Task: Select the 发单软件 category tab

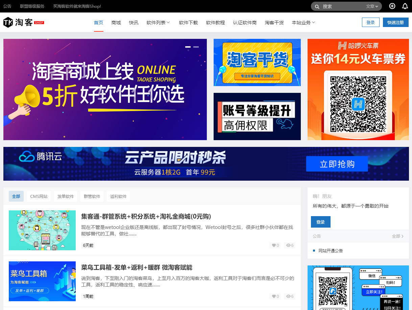Action: point(66,196)
